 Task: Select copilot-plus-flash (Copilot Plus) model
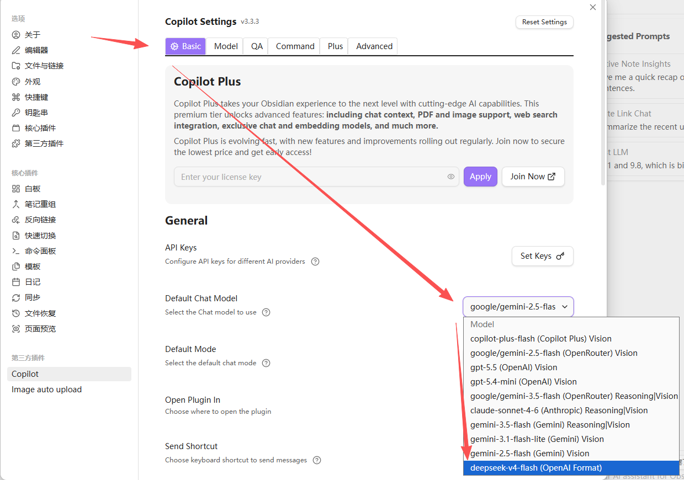click(571, 339)
